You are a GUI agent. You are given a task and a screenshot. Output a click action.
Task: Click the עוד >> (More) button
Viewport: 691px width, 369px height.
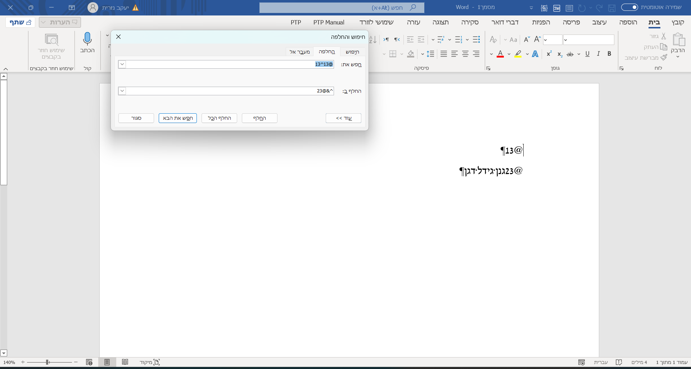pos(344,118)
